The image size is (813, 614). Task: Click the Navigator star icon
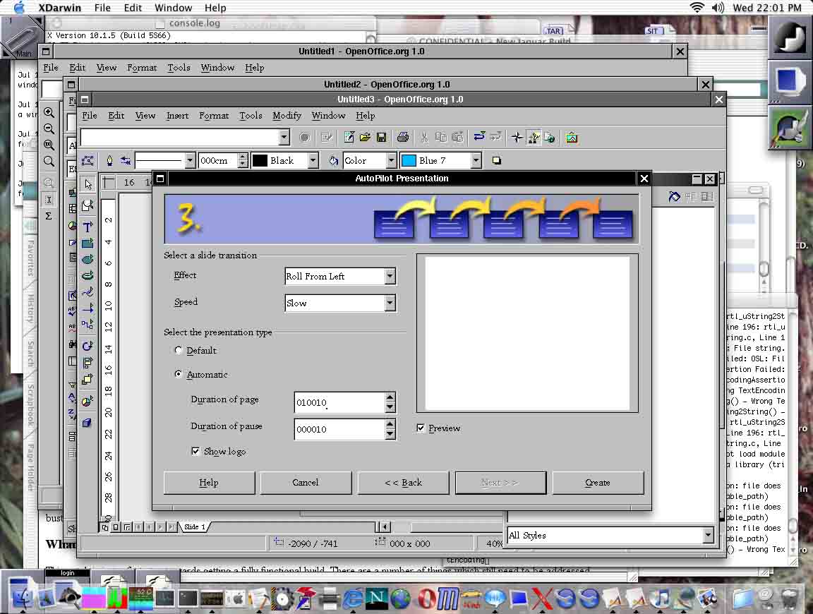tap(517, 138)
